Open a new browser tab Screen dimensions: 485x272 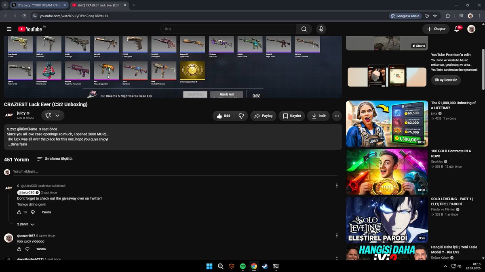pyautogui.click(x=134, y=5)
